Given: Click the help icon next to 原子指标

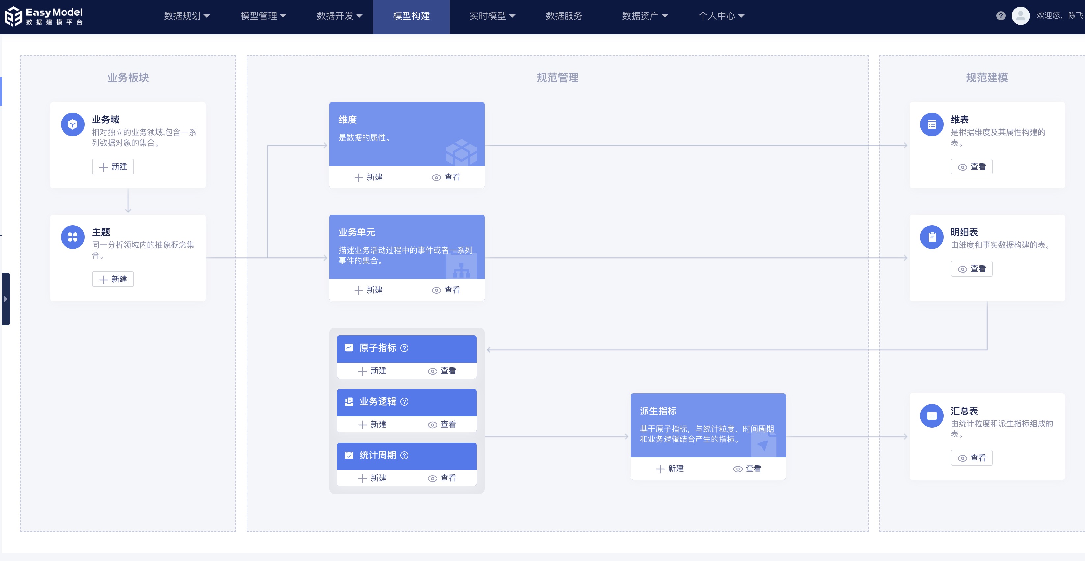Looking at the screenshot, I should tap(404, 348).
